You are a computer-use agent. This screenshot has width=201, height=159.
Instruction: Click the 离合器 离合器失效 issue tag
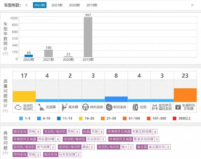pyautogui.click(x=153, y=147)
